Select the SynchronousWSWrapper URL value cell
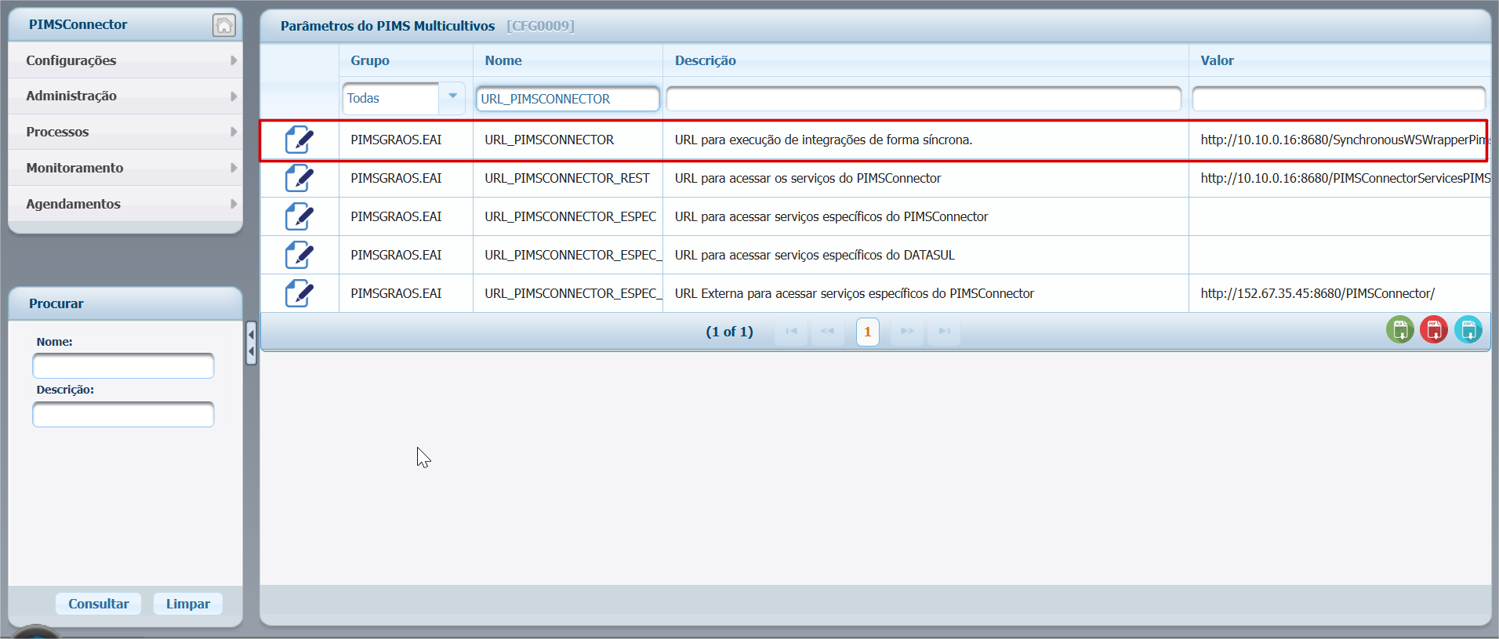This screenshot has height=639, width=1499. 1339,140
